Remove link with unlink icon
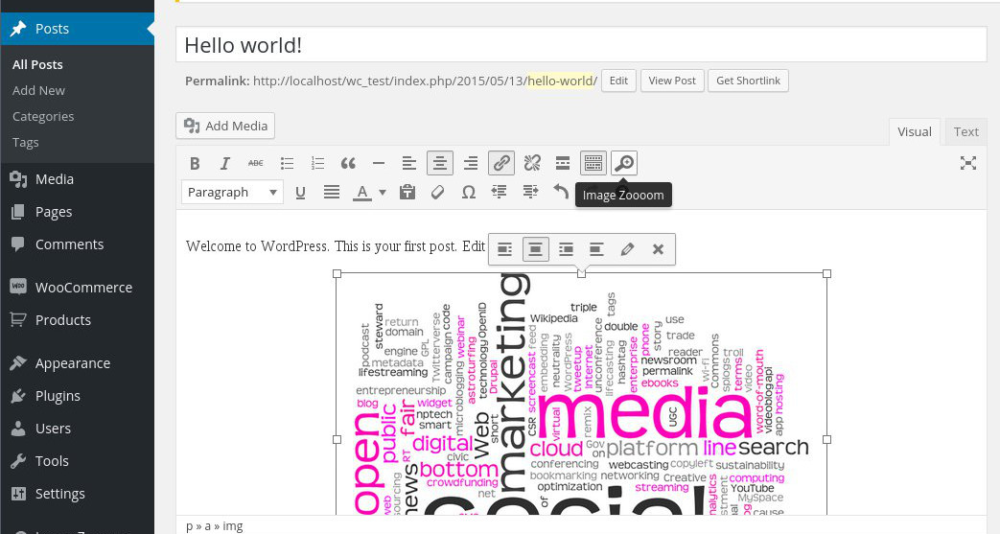This screenshot has height=534, width=1000. 532,163
